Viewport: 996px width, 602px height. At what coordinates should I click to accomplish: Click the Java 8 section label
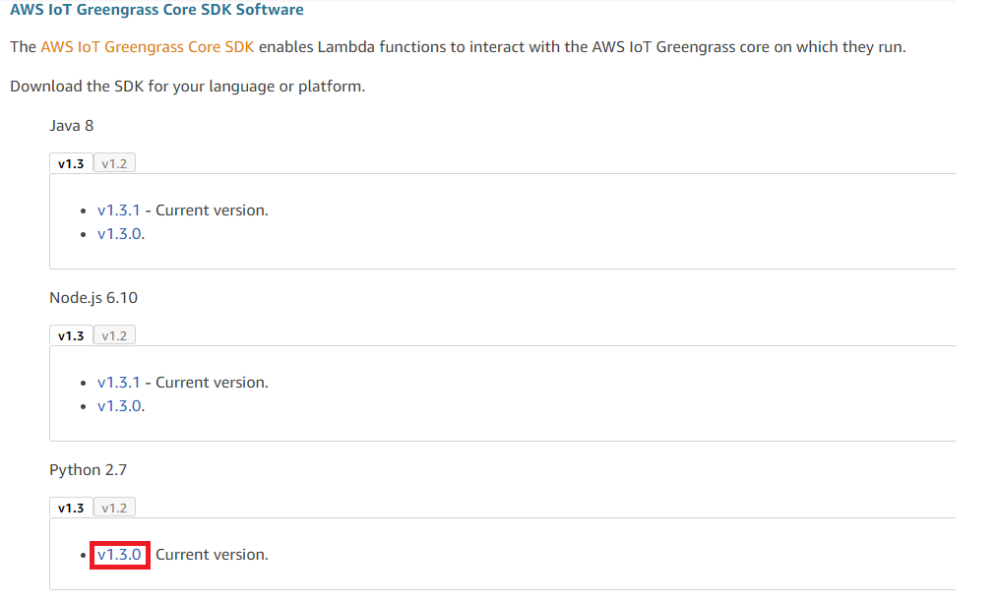coord(72,126)
